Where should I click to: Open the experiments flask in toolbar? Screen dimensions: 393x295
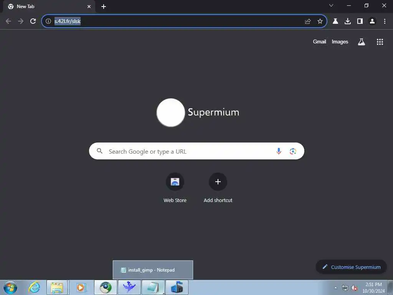pyautogui.click(x=335, y=21)
